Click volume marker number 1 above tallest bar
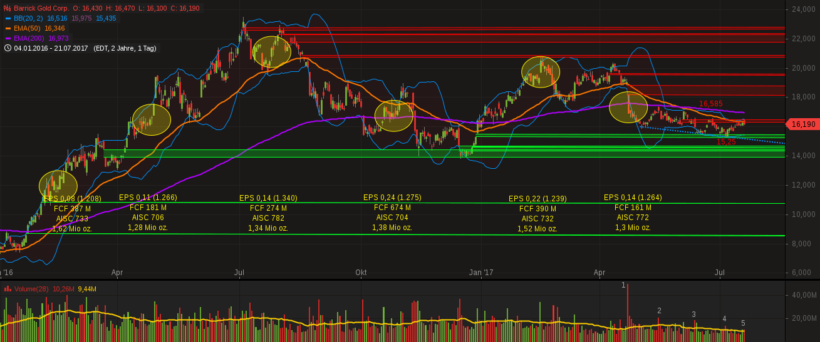The height and width of the screenshot is (342, 820). [623, 285]
